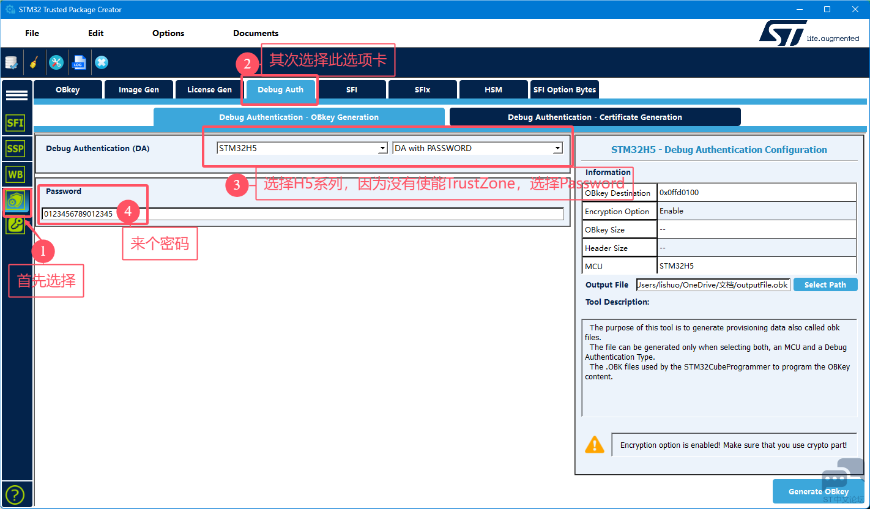Click the Encryption Option value Enable
870x509 pixels.
coord(756,211)
